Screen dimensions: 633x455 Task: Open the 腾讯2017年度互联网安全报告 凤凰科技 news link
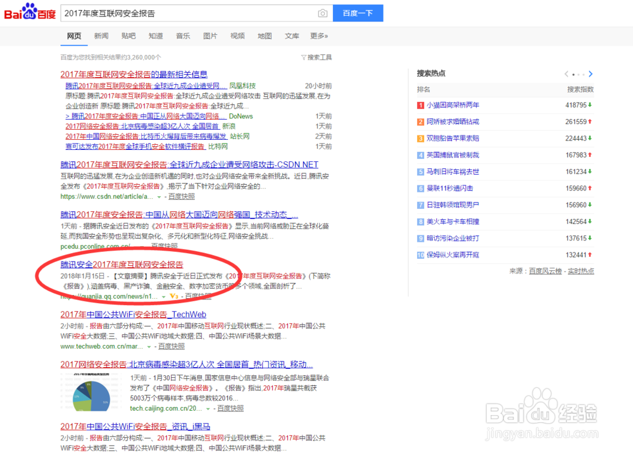pyautogui.click(x=146, y=86)
